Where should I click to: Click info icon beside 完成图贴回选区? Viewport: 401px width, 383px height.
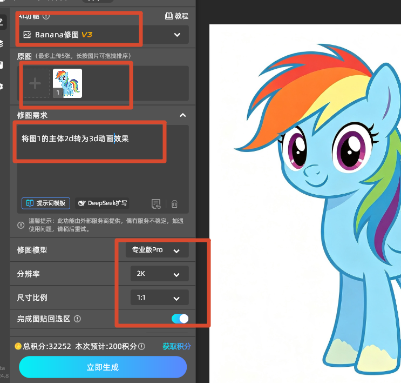click(77, 319)
